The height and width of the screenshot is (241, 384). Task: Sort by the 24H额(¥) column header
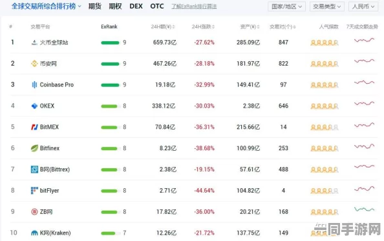coord(163,26)
